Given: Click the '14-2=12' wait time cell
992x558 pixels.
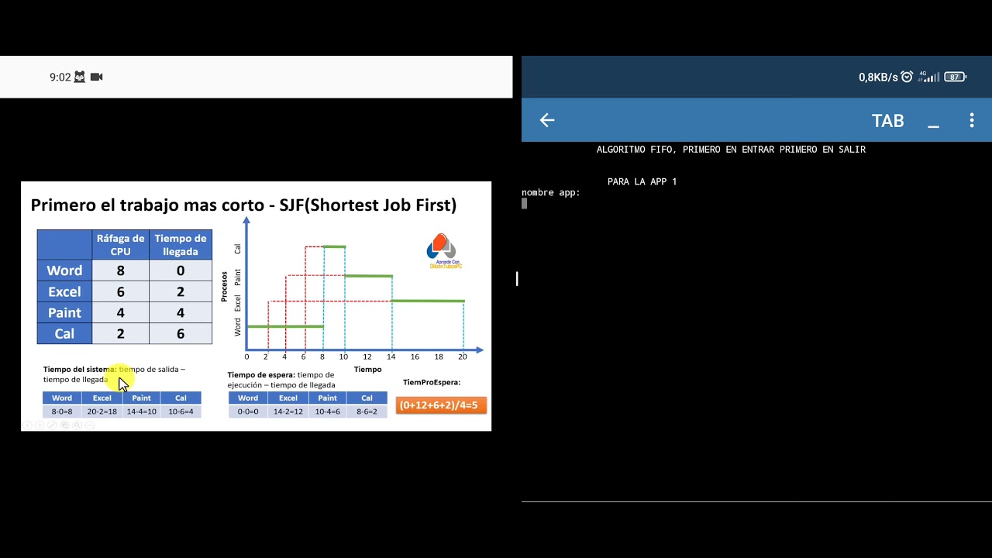Looking at the screenshot, I should pos(288,412).
